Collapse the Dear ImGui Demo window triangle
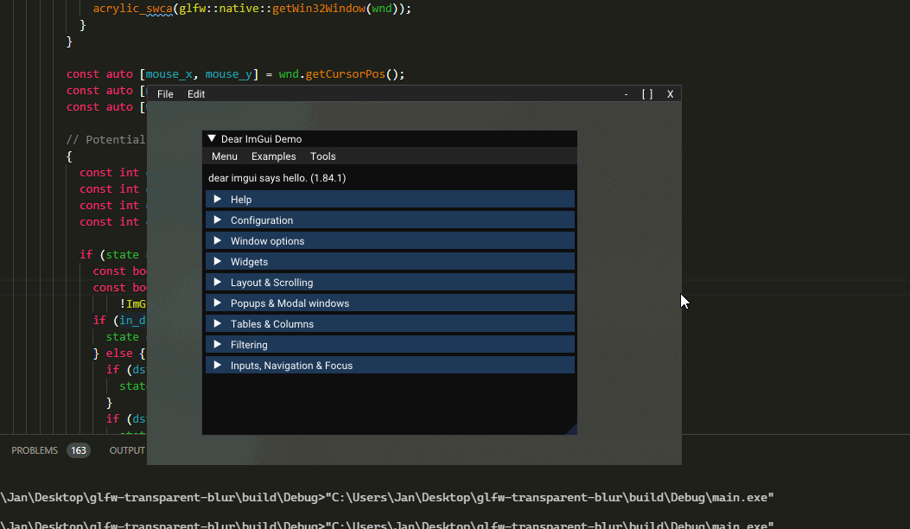Image resolution: width=910 pixels, height=529 pixels. point(212,139)
